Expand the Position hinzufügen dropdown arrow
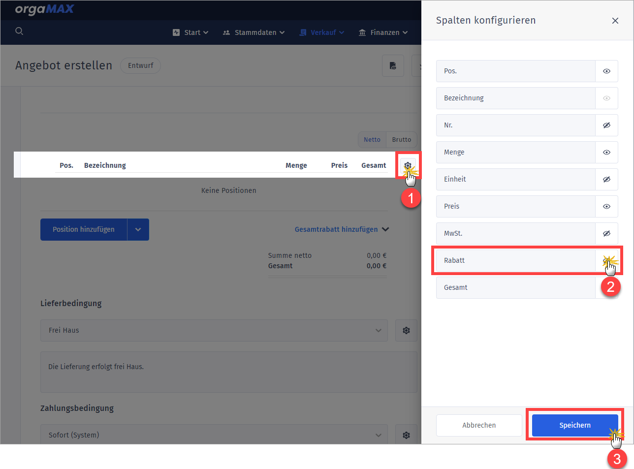This screenshot has height=469, width=634. point(138,229)
